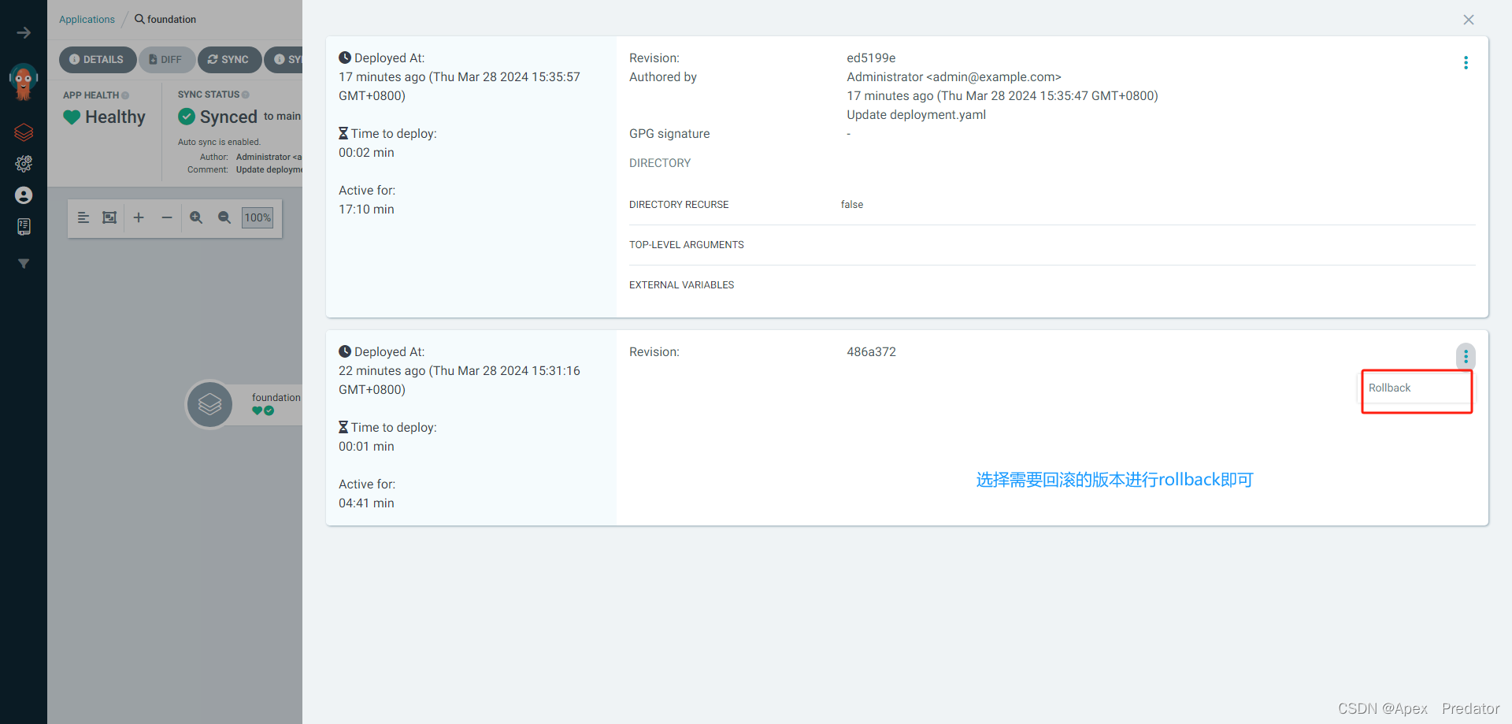Click the hourglass icon beside 00:01 min deploy time

(343, 427)
